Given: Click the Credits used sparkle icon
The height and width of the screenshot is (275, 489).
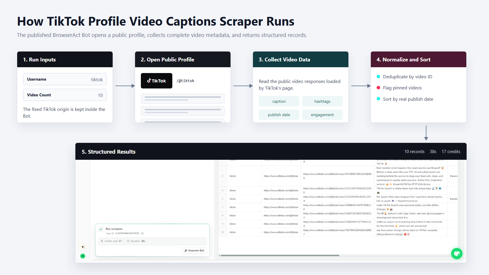Looking at the screenshot, I should [102, 241].
